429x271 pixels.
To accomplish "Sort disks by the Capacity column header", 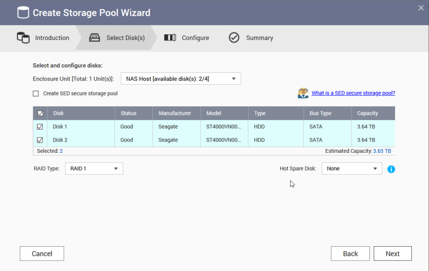I will 368,113.
